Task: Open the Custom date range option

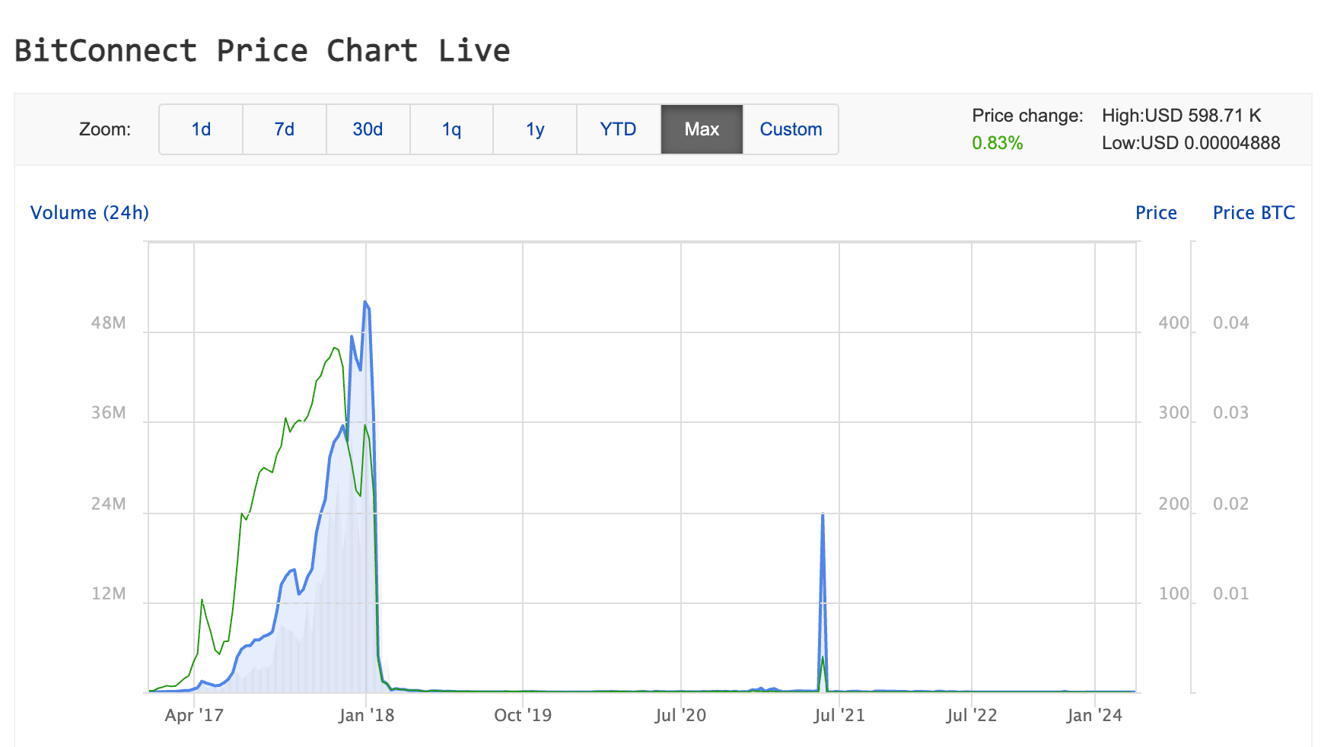Action: coord(791,129)
